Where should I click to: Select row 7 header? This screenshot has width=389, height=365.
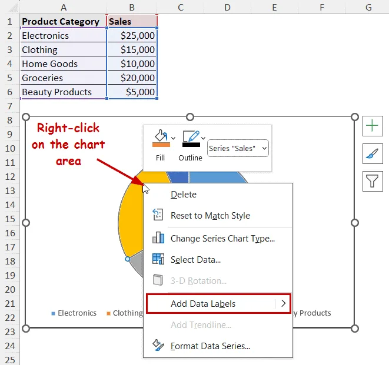[9, 106]
